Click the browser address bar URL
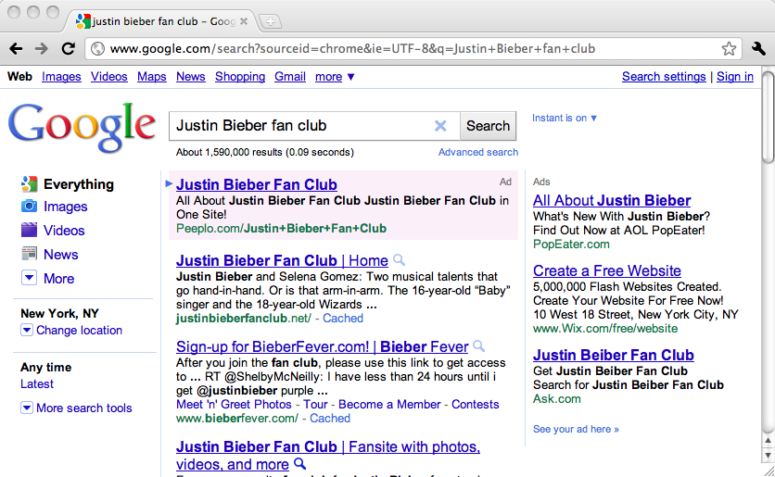The height and width of the screenshot is (477, 775). (x=352, y=48)
